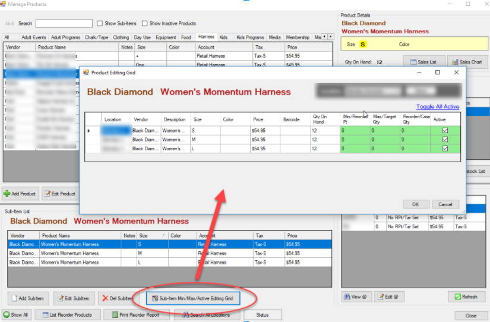490x322 pixels.
Task: Click the Sub-Item Min/Max/Active Editing Grid icon
Action: (155, 298)
